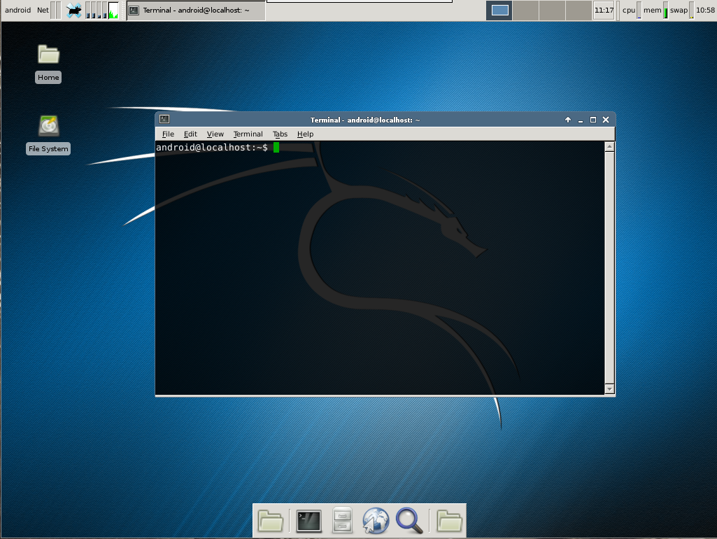Click the terminal scrollbar up arrow

[x=609, y=147]
